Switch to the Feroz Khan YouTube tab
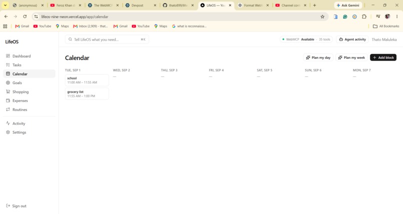The image size is (403, 214). point(65,5)
